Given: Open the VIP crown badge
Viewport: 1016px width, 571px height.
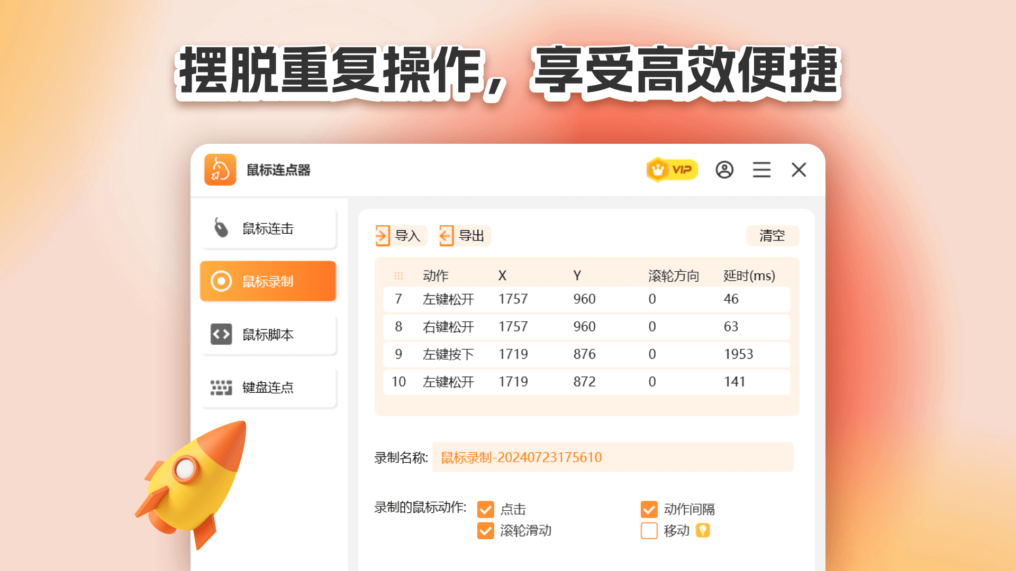Looking at the screenshot, I should [x=672, y=170].
